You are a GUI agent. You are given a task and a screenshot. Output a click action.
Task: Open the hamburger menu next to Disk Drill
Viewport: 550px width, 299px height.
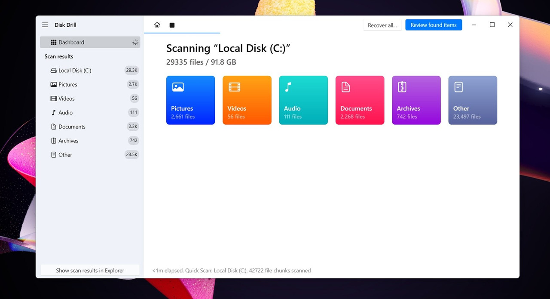(x=45, y=25)
